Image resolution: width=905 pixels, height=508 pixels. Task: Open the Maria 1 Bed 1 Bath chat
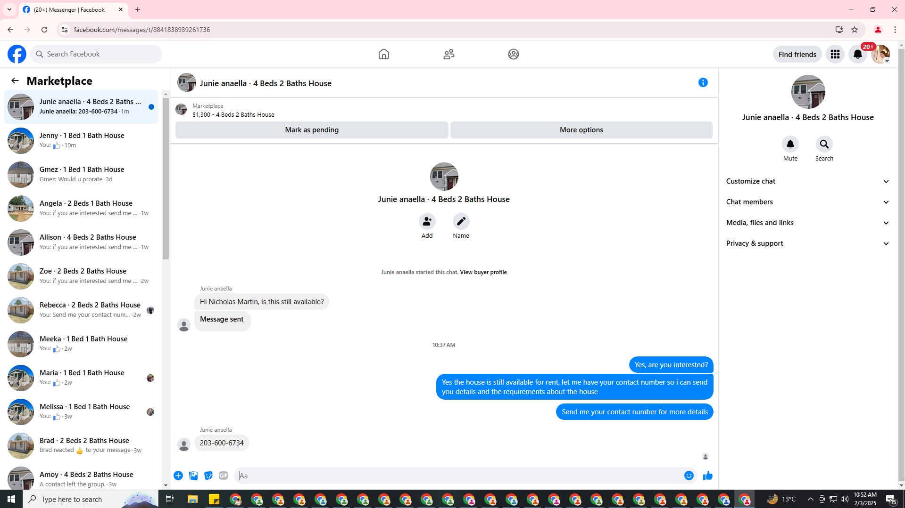tap(81, 378)
